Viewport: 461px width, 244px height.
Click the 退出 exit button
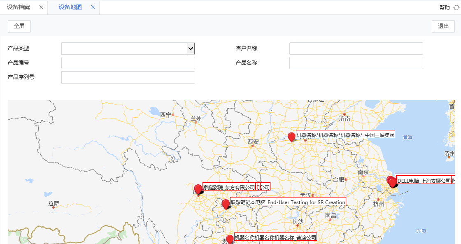click(443, 26)
